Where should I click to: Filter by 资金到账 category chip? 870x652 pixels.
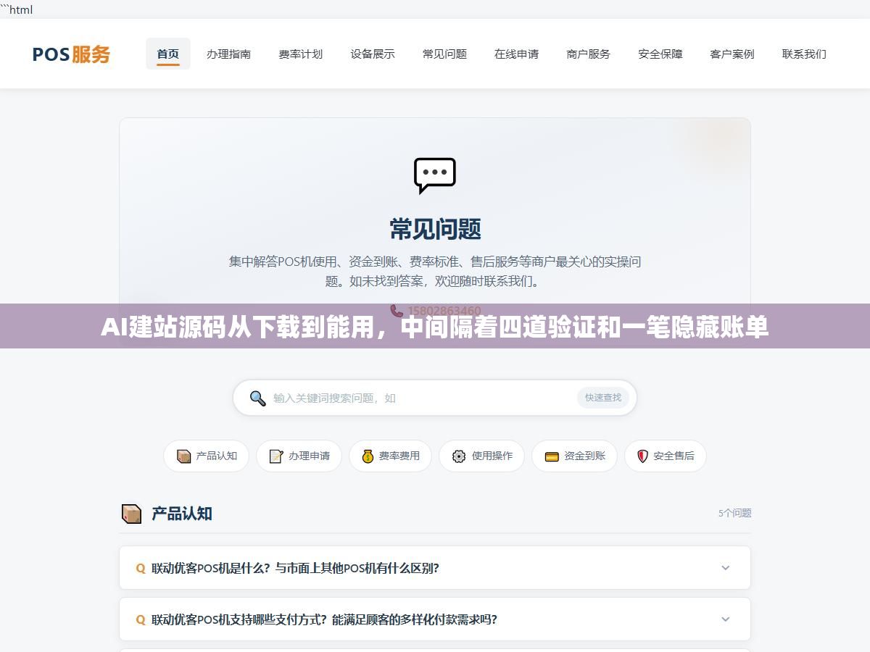pos(574,456)
